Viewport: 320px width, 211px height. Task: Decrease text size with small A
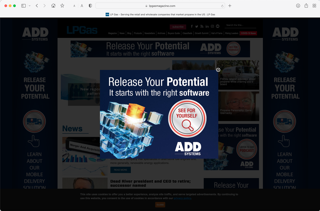74,6
